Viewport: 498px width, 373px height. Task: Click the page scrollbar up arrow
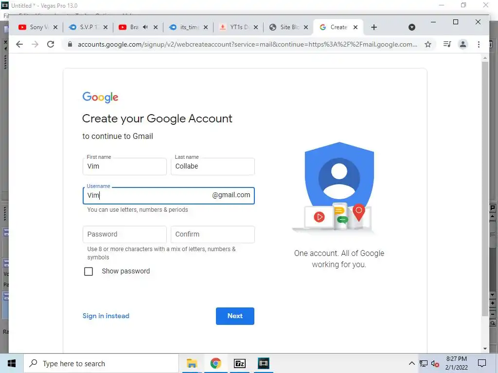coord(485,58)
